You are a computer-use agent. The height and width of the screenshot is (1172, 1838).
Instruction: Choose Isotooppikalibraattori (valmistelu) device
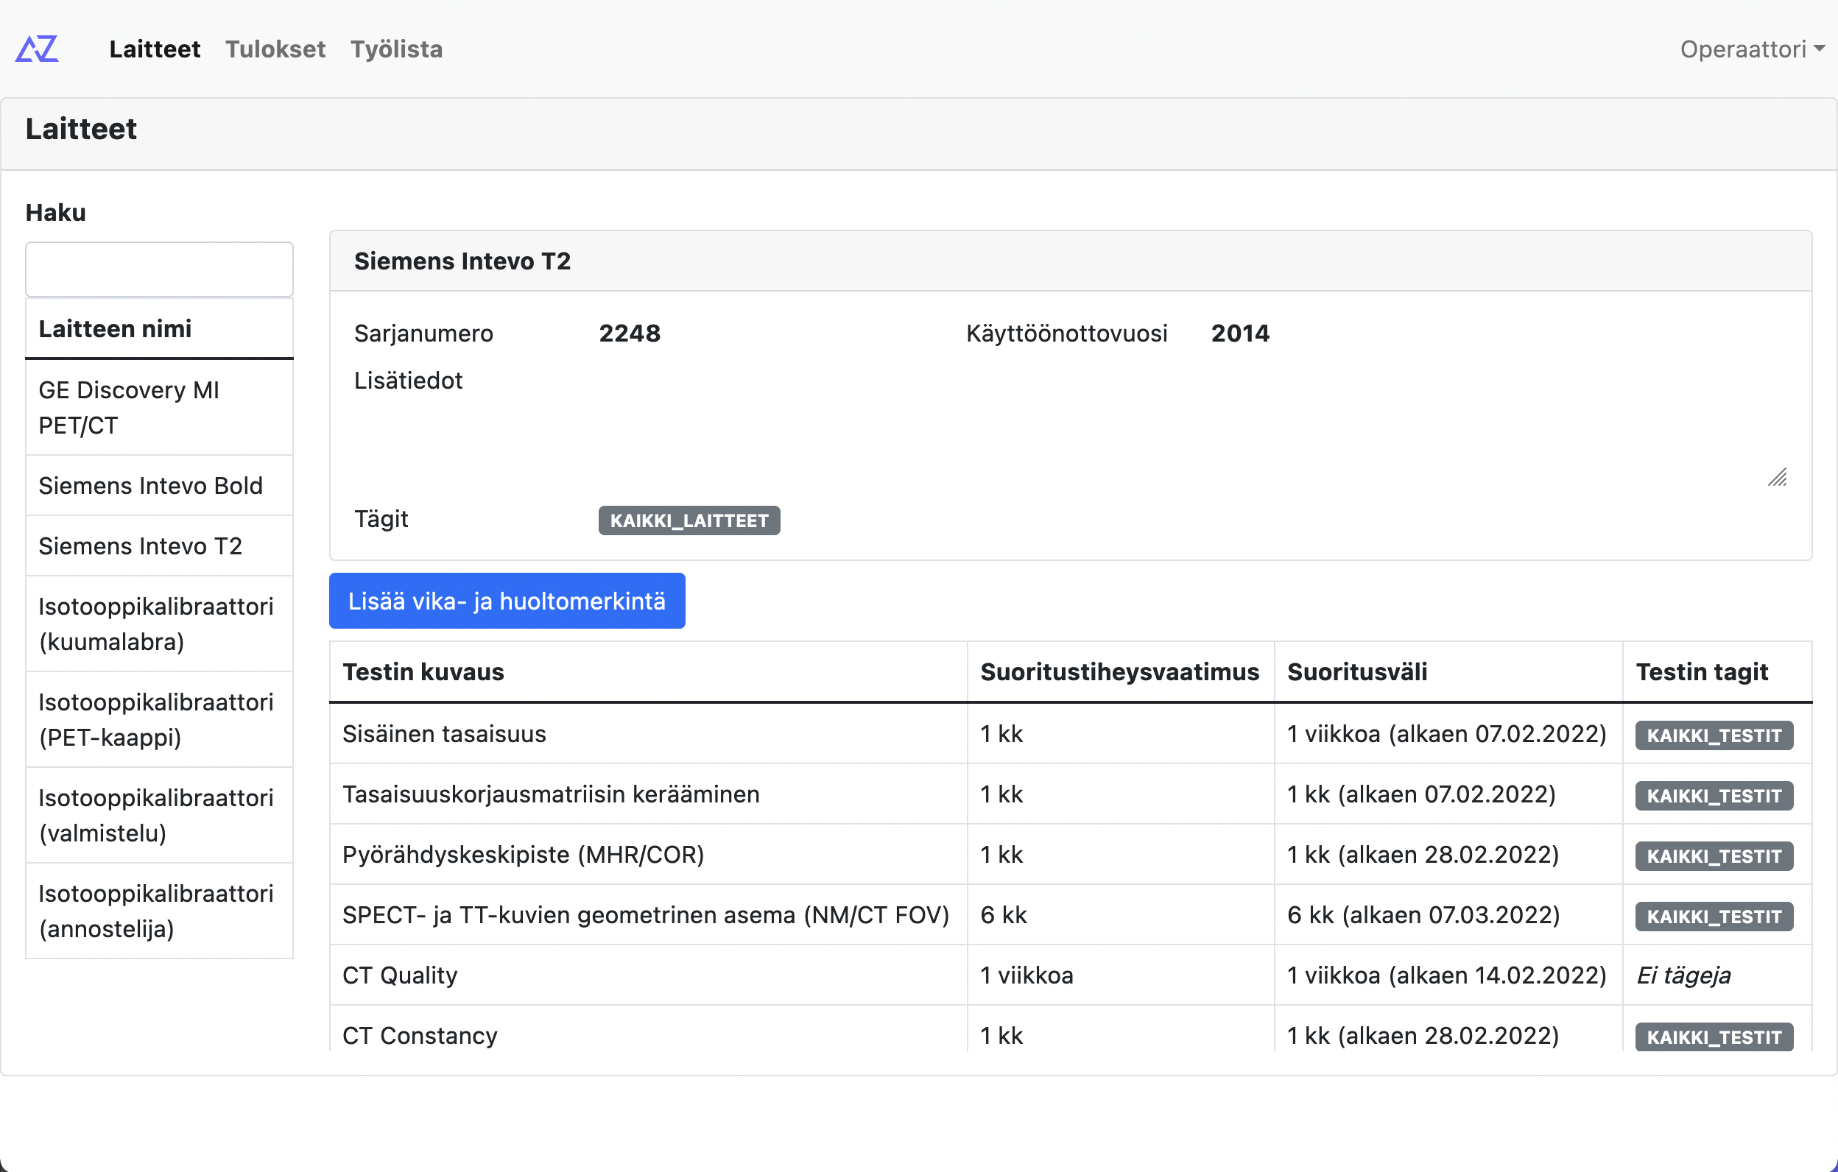tap(160, 815)
